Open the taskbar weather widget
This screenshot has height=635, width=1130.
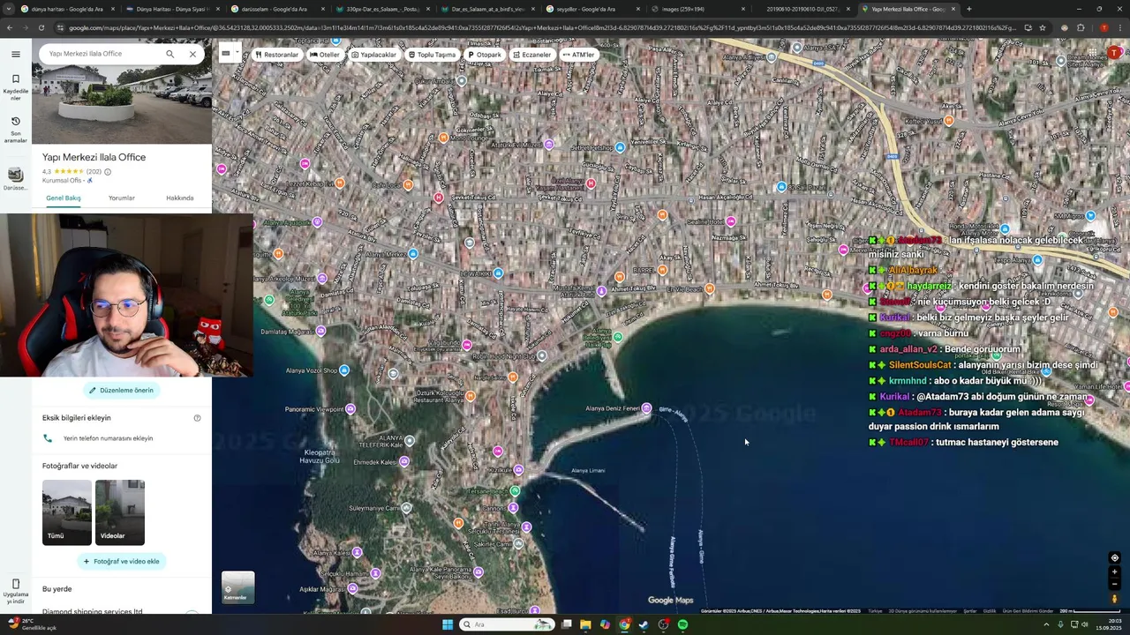click(x=33, y=624)
